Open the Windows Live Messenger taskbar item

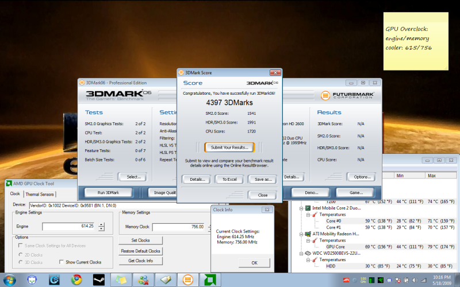[x=143, y=280]
